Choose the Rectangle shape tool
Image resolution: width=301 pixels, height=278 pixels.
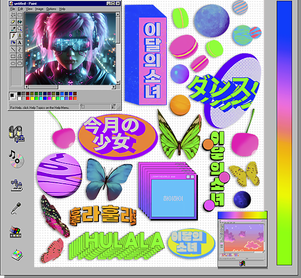13,56
